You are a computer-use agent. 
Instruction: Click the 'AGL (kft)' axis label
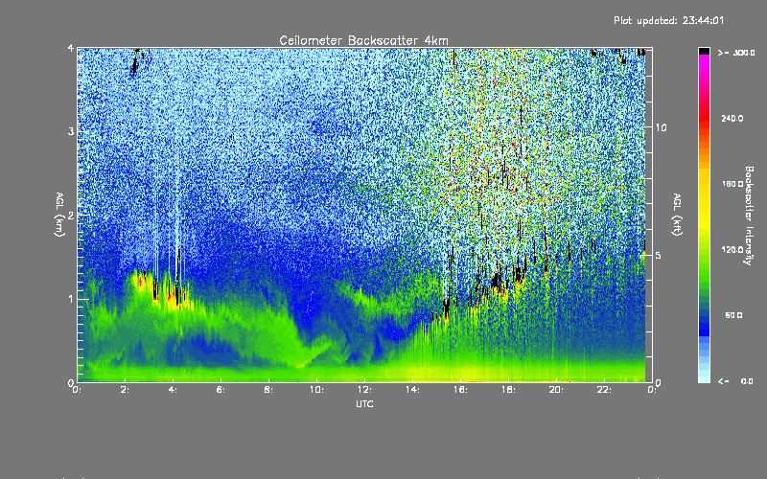click(x=677, y=215)
